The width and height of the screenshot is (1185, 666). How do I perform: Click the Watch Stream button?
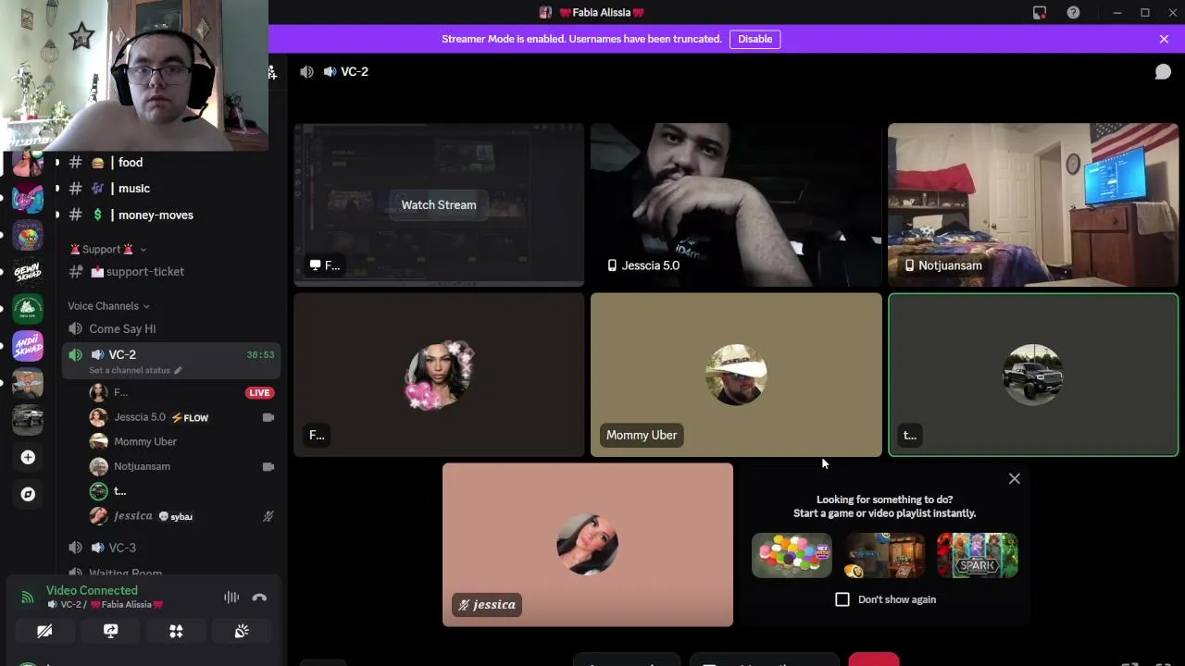(x=439, y=204)
